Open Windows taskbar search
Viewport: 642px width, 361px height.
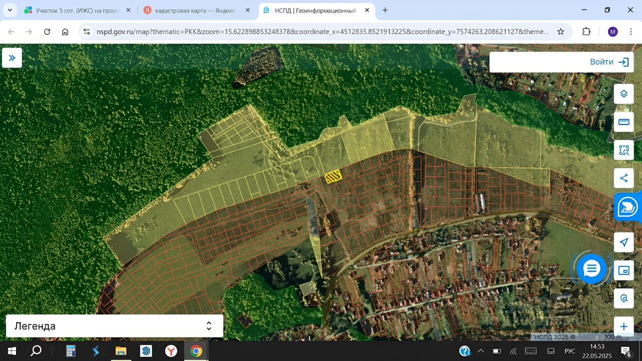tap(36, 351)
